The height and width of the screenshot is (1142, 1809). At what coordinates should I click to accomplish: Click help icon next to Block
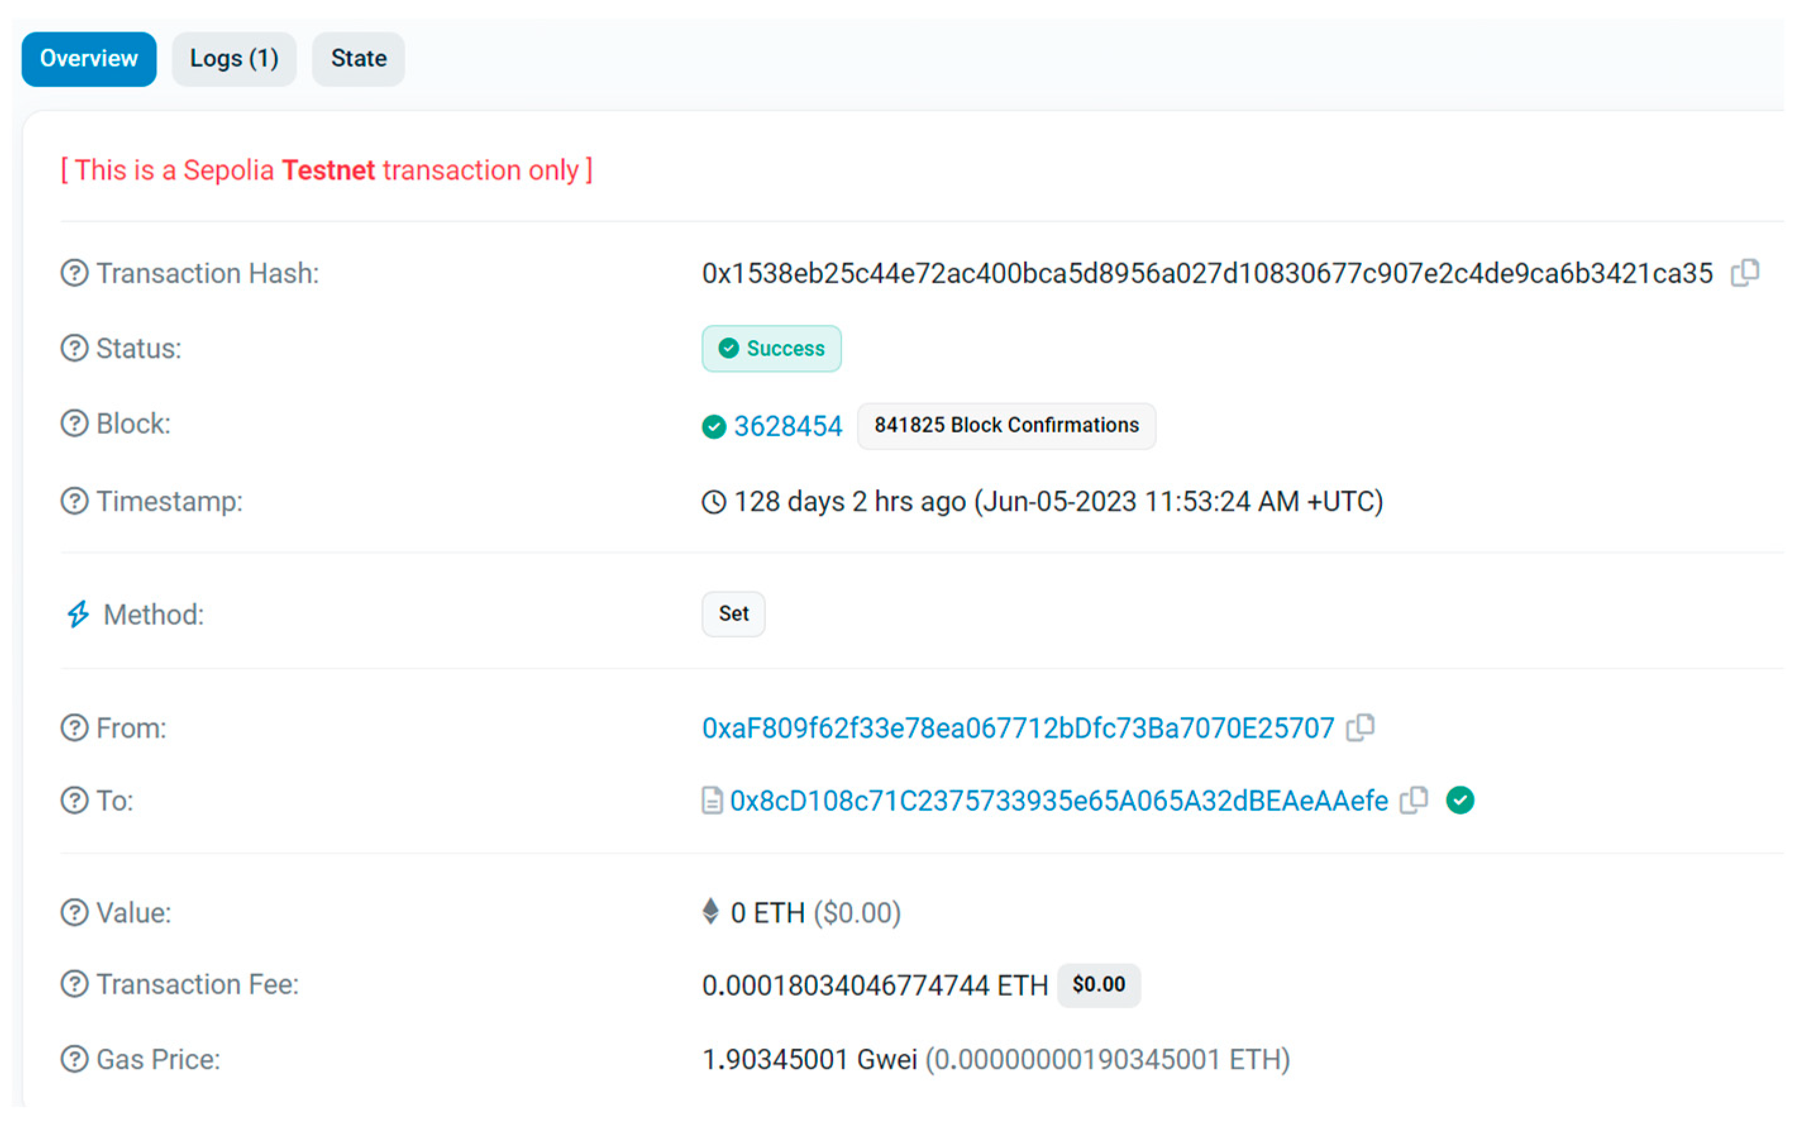[x=75, y=424]
